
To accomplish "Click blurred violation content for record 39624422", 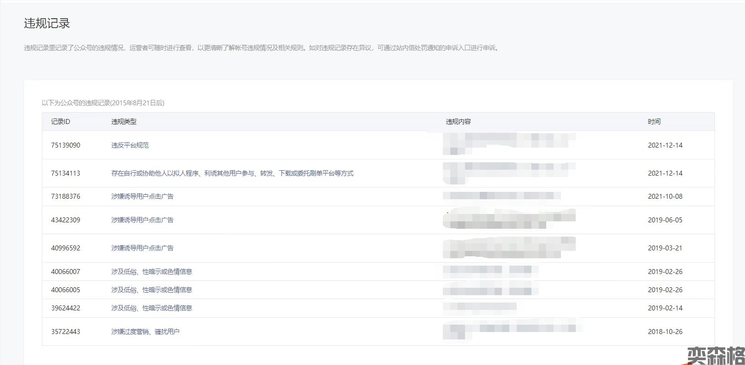I will 480,308.
